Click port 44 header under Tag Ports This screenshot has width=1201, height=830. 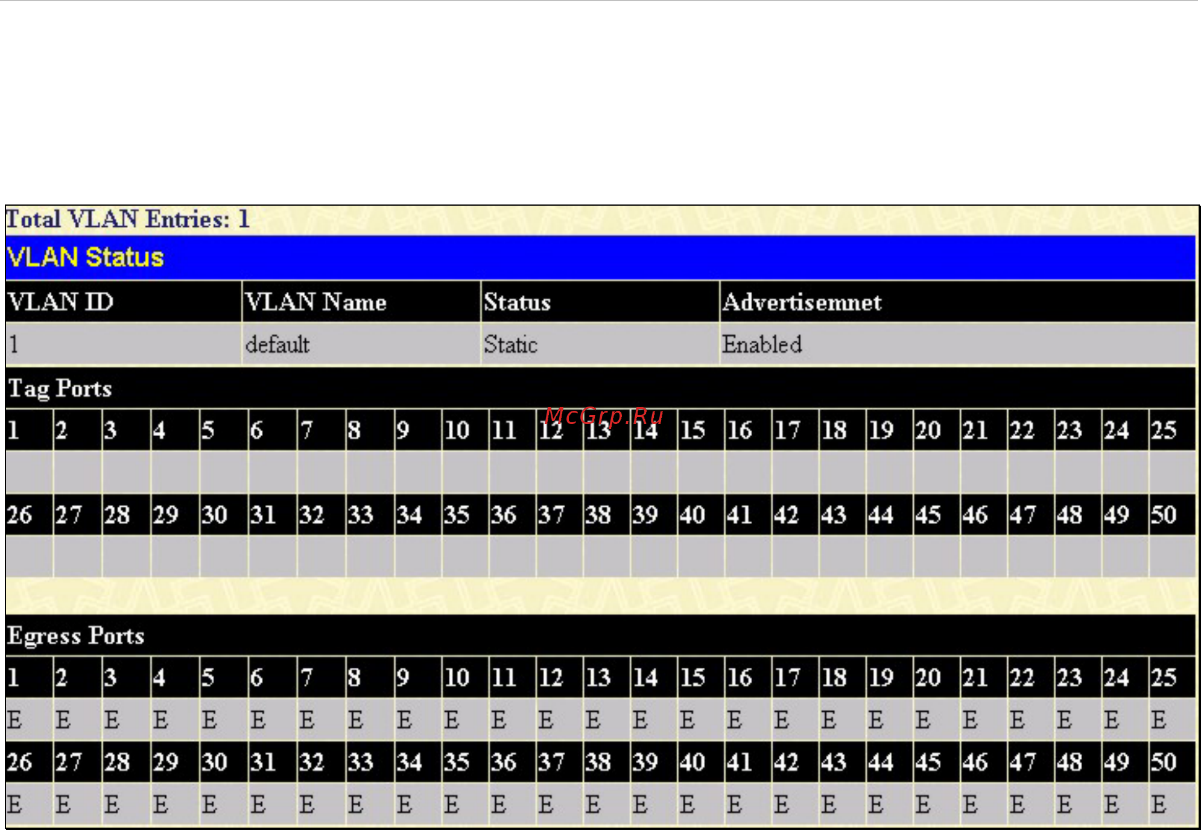tap(889, 515)
